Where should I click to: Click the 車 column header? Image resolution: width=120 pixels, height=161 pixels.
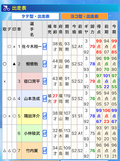click(x=19, y=29)
